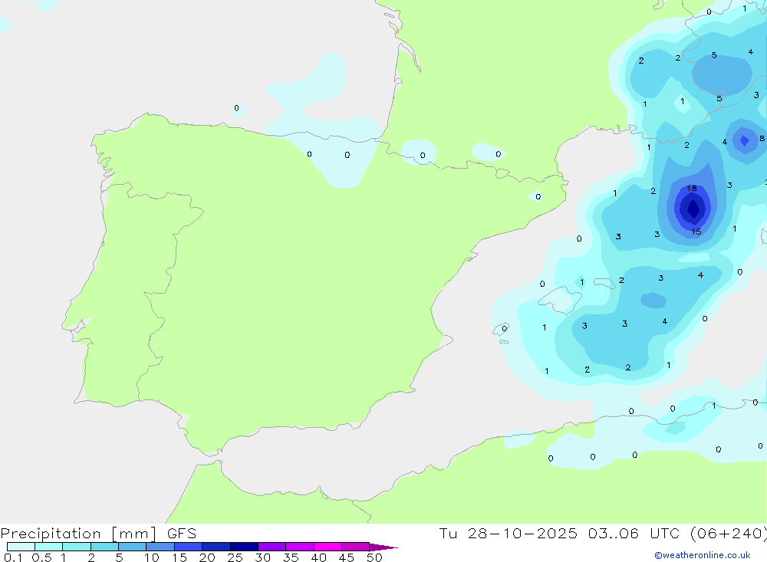
Task: Click the 10–15 mm legend color swatch
Action: click(x=160, y=547)
